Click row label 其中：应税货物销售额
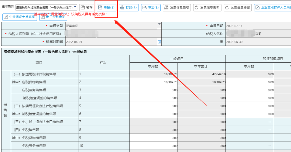The image size is (291, 152). (29, 82)
